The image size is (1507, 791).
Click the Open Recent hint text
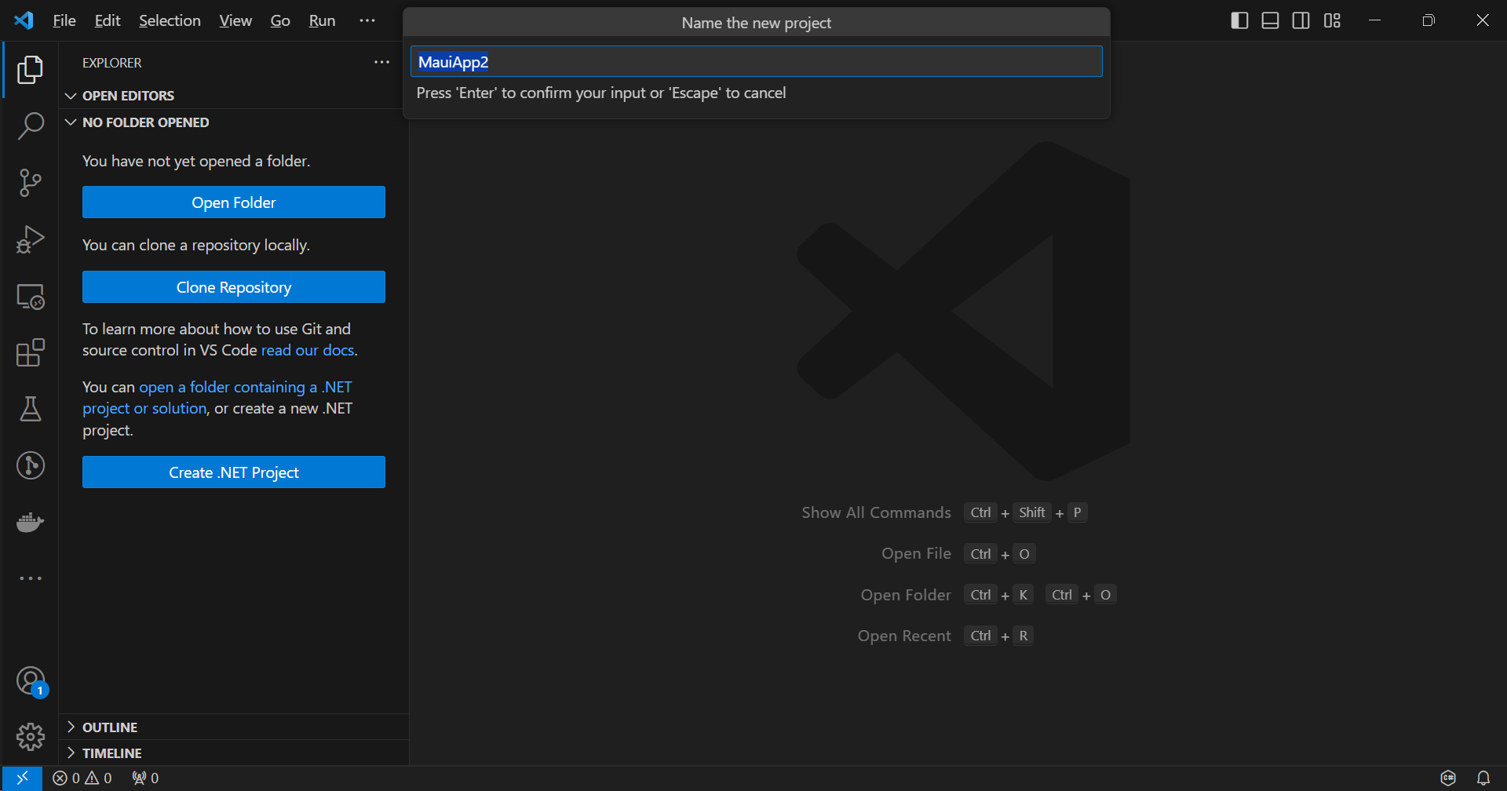904,636
